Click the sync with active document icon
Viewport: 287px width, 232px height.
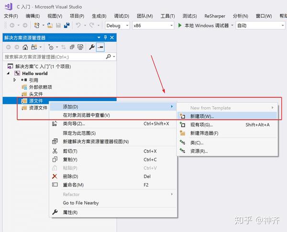tap(64, 47)
